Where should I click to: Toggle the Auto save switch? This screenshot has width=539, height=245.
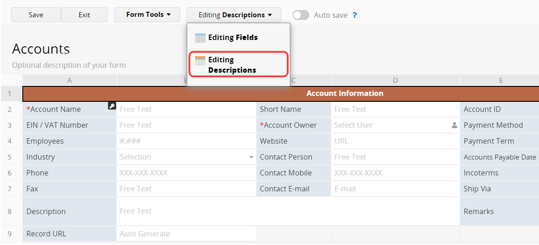[x=300, y=15]
